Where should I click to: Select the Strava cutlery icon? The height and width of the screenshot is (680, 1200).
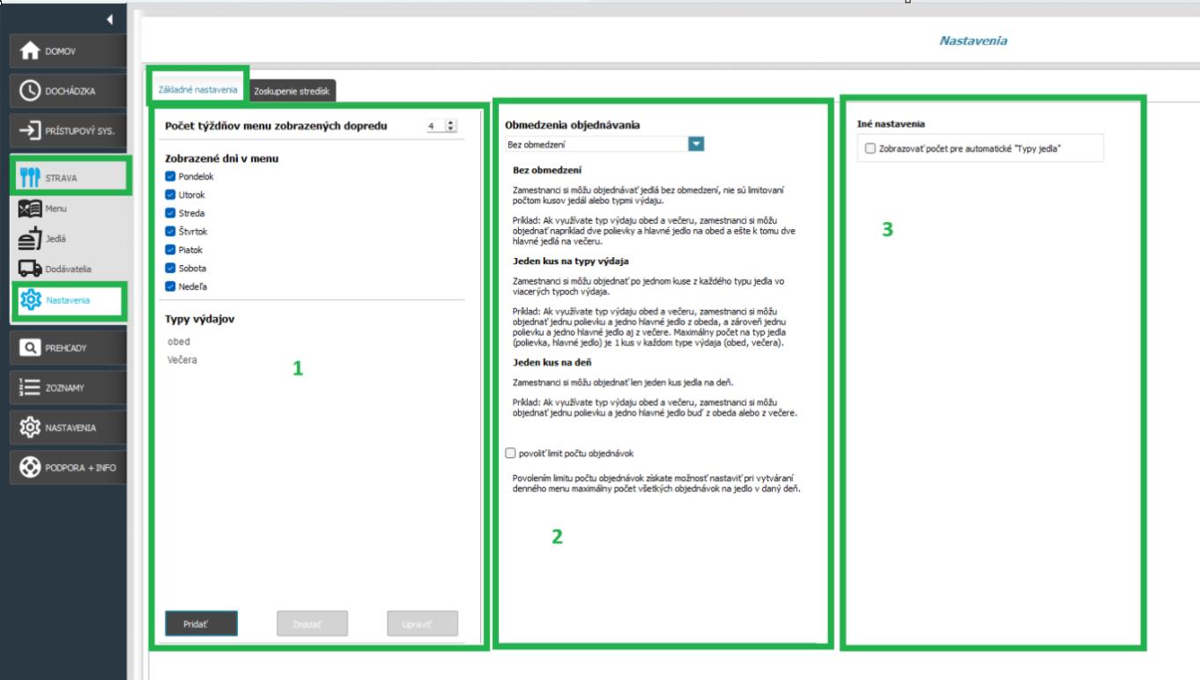pos(29,178)
